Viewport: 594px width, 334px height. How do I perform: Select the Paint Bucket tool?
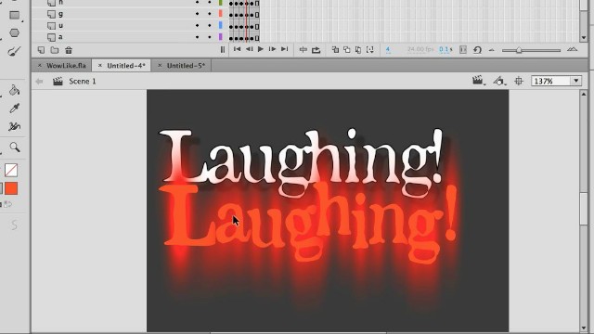pyautogui.click(x=15, y=90)
